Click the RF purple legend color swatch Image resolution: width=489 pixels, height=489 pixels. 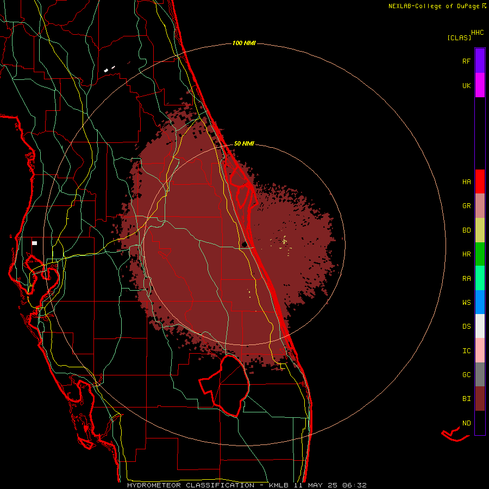pos(480,60)
